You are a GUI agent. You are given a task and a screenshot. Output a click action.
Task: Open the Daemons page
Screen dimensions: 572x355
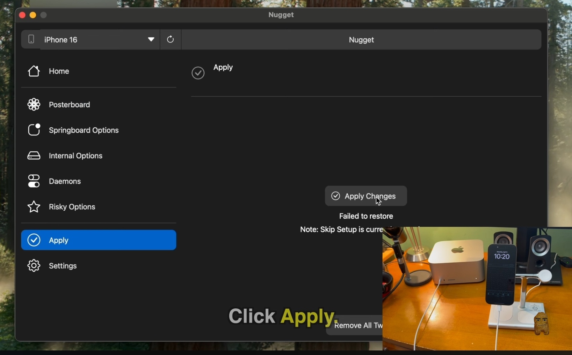[99, 181]
